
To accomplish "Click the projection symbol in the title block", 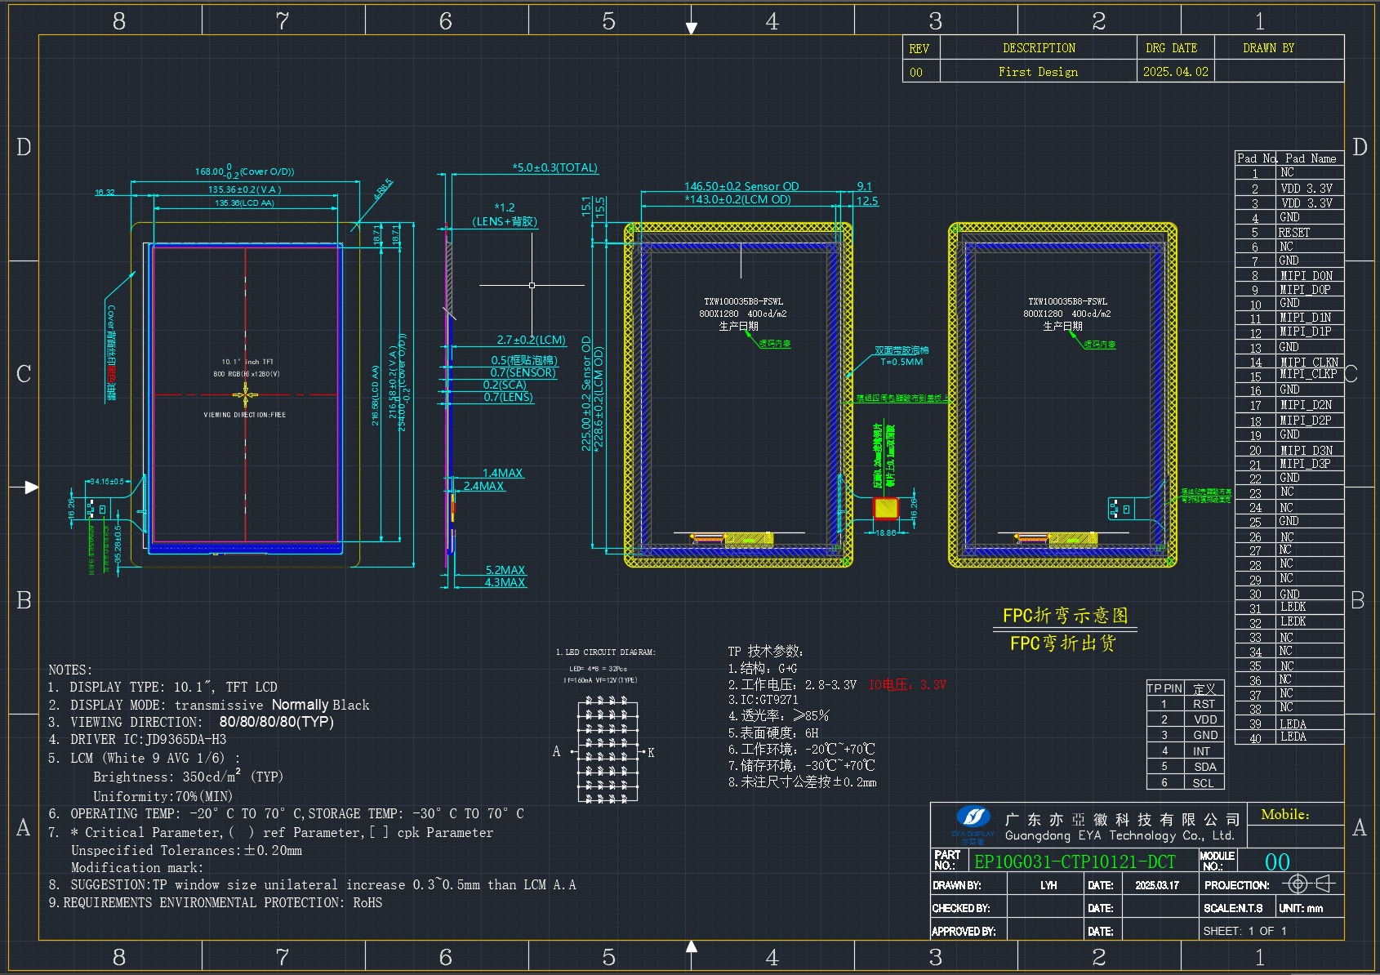I will click(x=1308, y=884).
